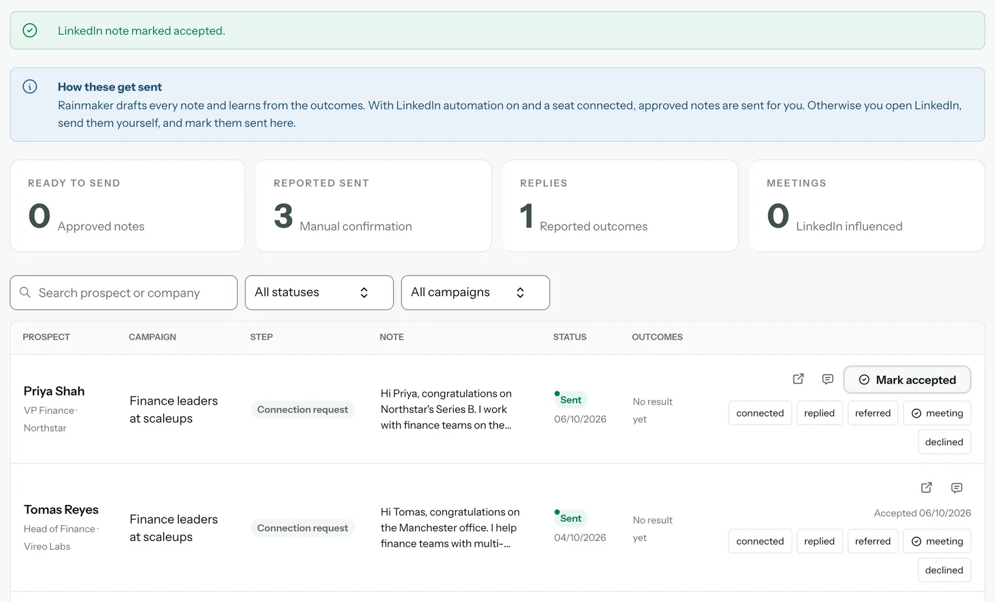Viewport: 995px width, 602px height.
Task: Open Tomas Reyes's external link icon
Action: (927, 488)
